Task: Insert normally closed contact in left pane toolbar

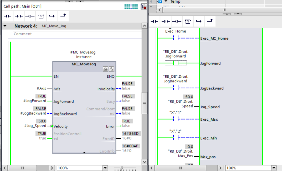Action: coord(19,16)
